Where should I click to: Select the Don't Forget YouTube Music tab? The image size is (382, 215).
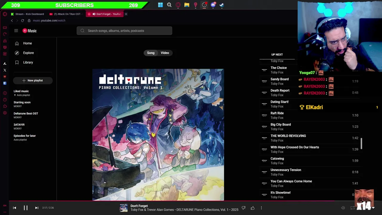click(104, 14)
